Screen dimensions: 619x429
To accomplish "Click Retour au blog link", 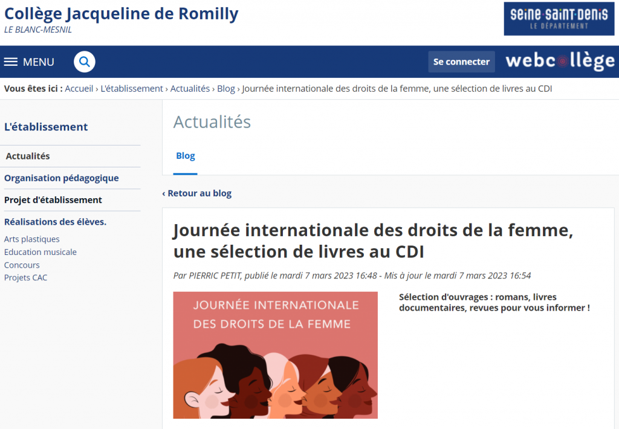I will click(197, 193).
